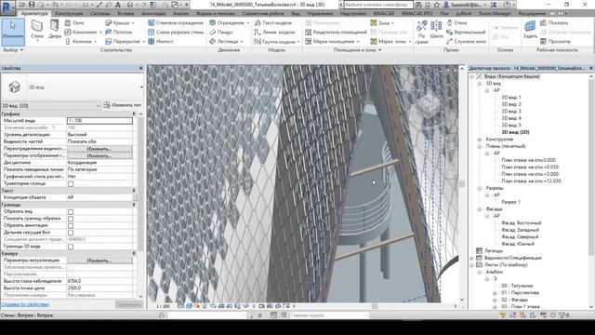
Task: Expand the Помещения и зоны panel
Action: pyautogui.click(x=357, y=49)
